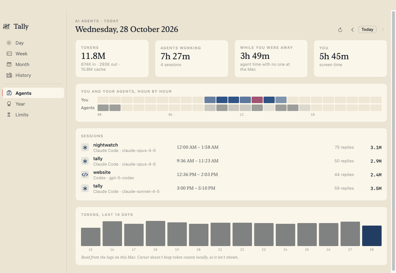Screen dimensions: 396x273
Task: Click the "website" session name
Action: [x=102, y=172]
